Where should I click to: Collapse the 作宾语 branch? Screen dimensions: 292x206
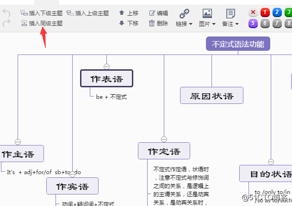tap(73, 174)
